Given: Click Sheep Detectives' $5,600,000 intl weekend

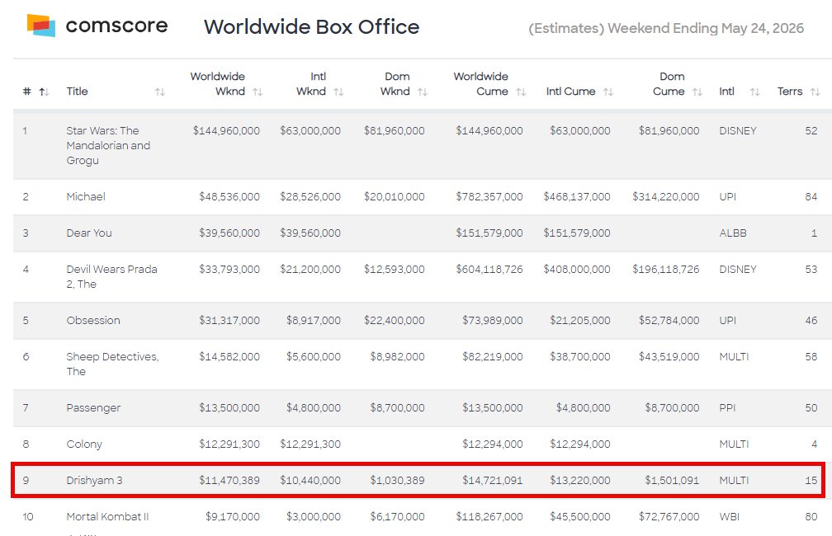Looking at the screenshot, I should coord(314,357).
